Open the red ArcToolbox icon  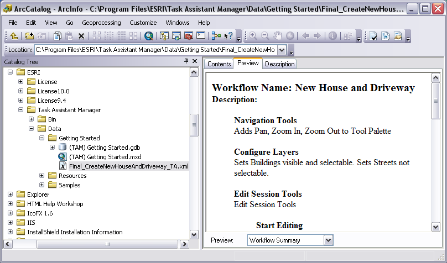(x=189, y=36)
